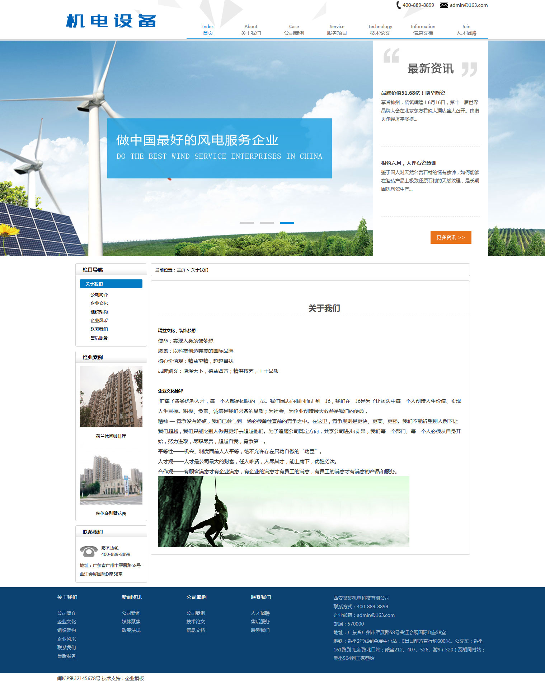Screen dimensions: 545x683
Task: Open the 服务项目 Service menu item
Action: 337,30
